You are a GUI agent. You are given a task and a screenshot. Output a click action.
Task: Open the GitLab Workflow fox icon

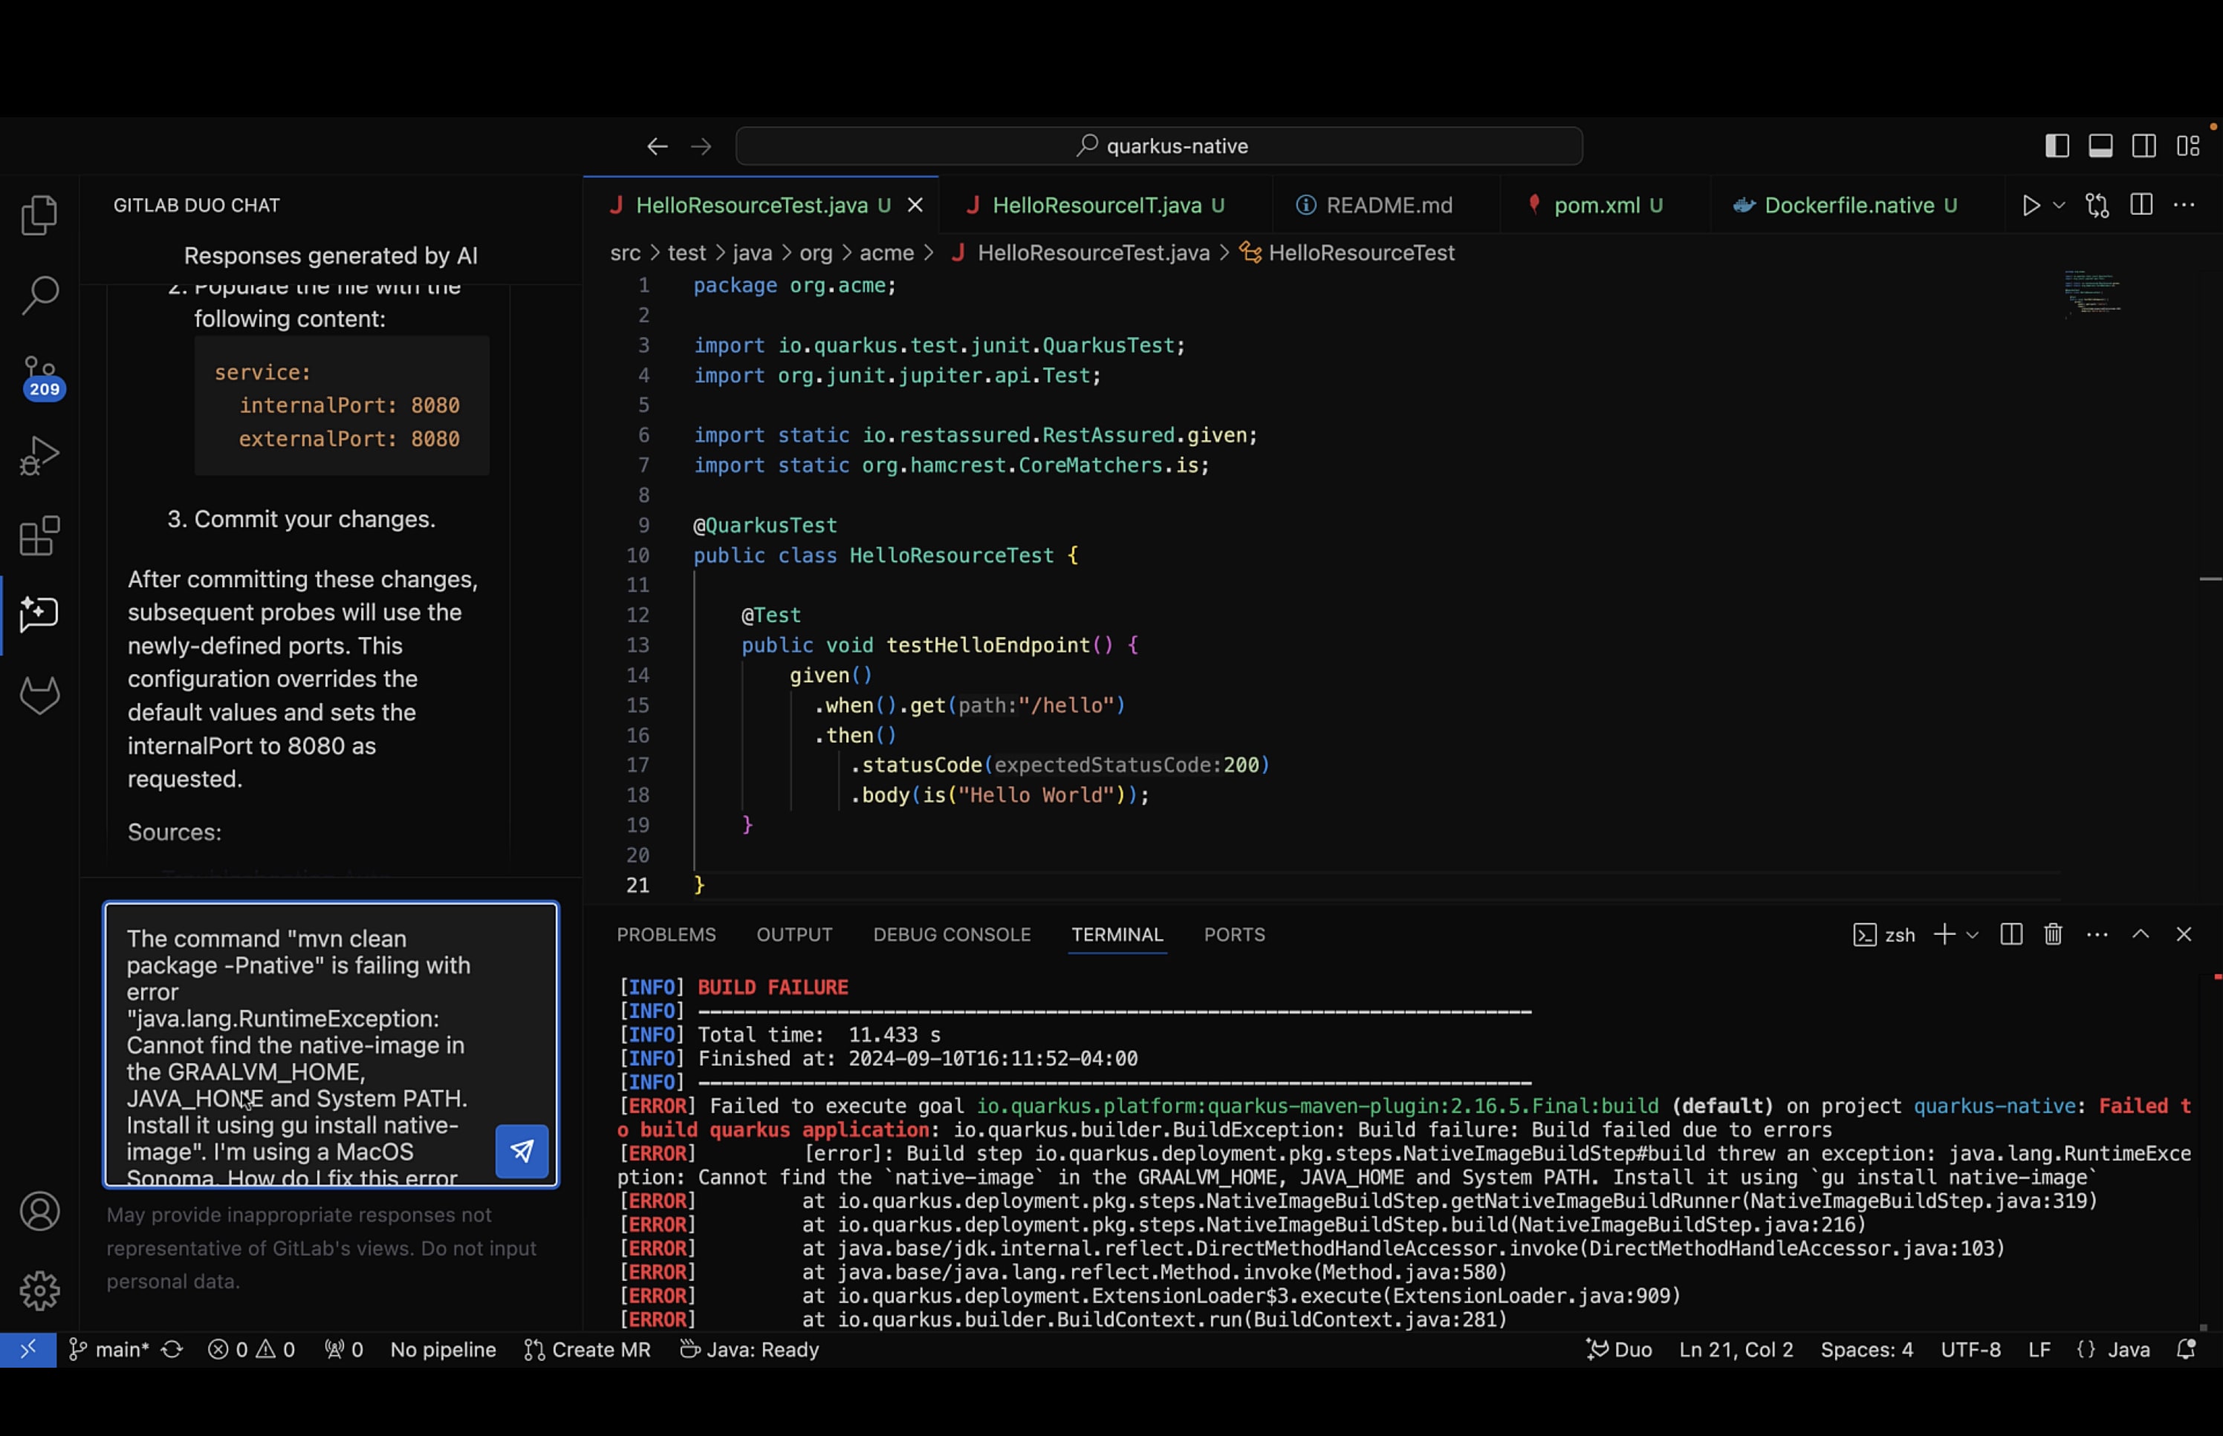pyautogui.click(x=39, y=695)
